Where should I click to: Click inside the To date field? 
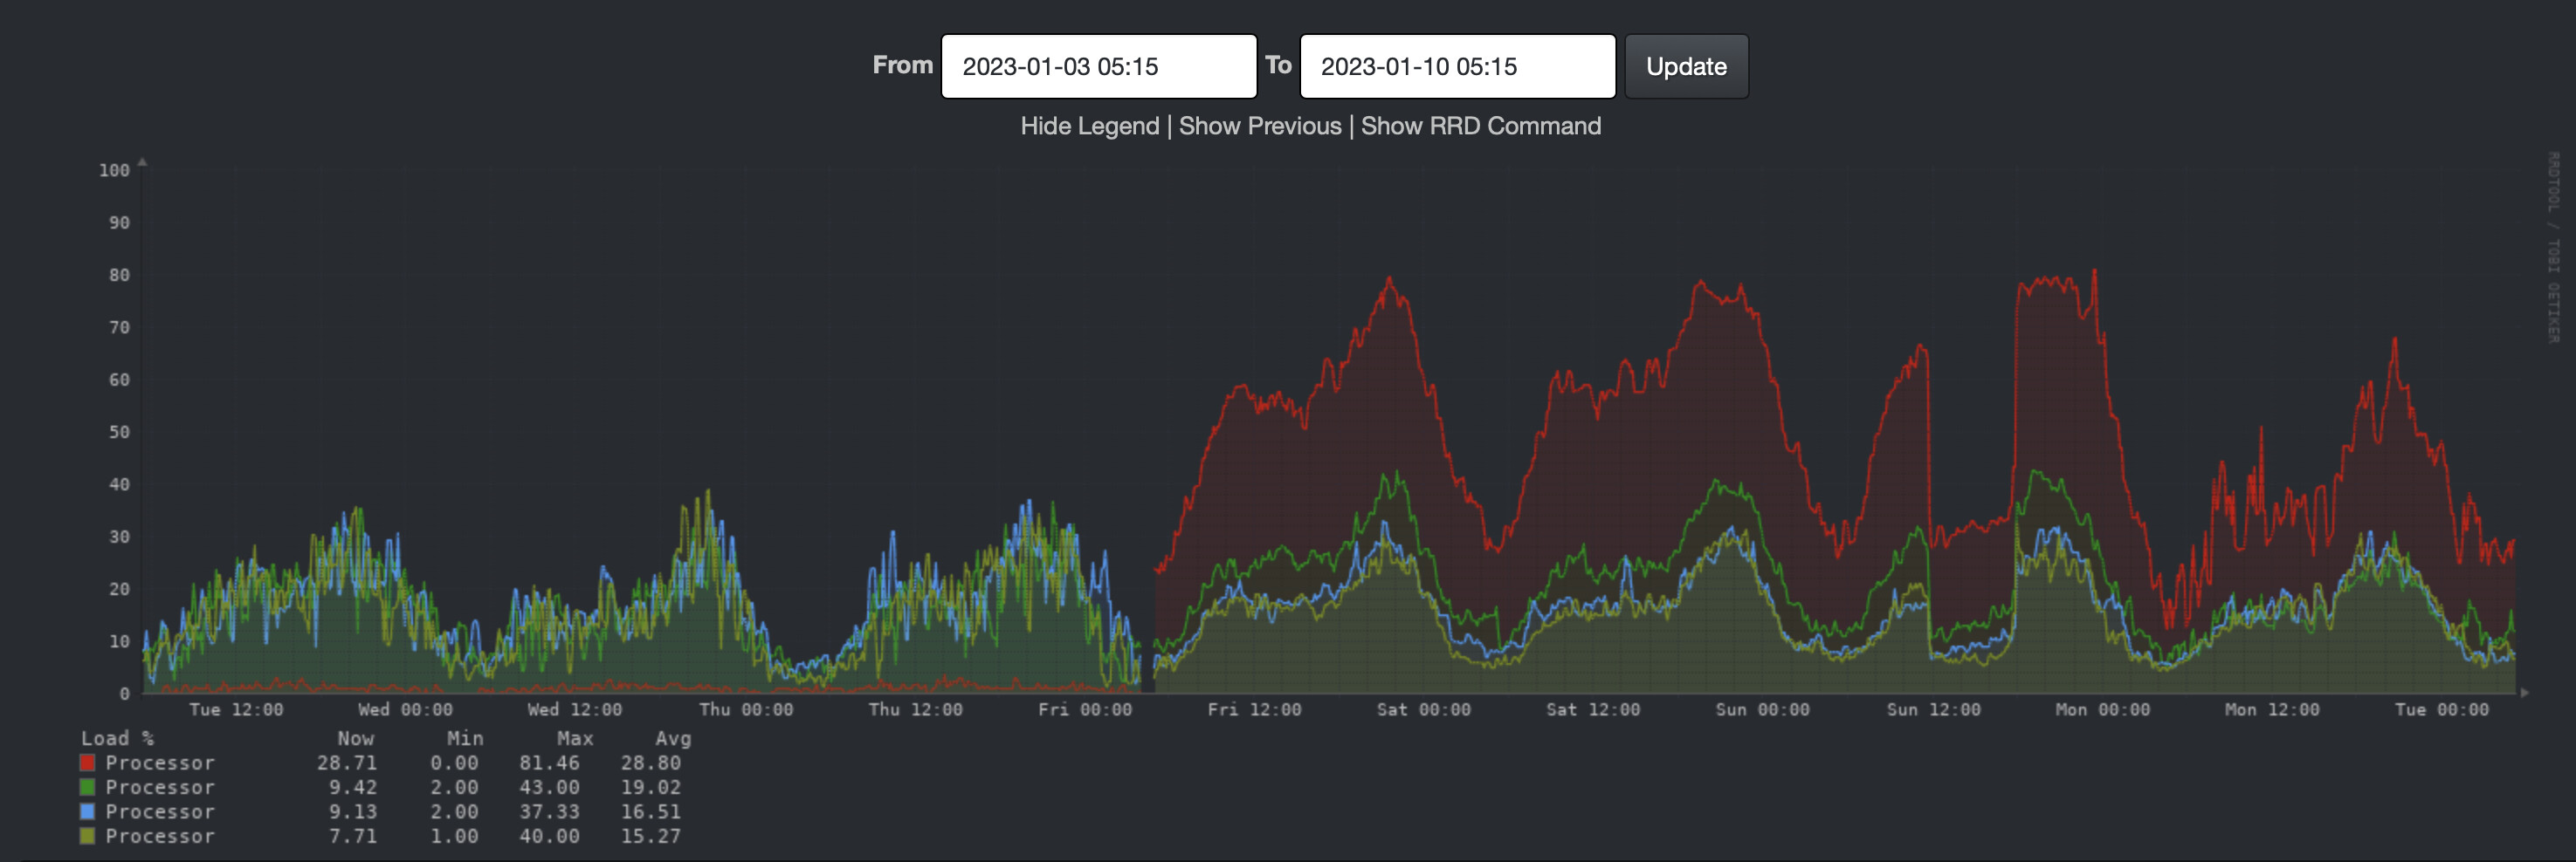coord(1456,66)
